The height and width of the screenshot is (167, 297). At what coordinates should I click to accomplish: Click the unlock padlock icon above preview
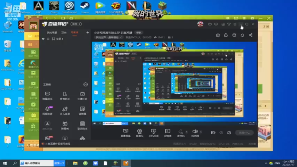pyautogui.click(x=226, y=35)
